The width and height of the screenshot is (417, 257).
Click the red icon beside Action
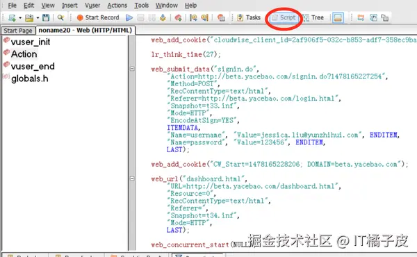tap(6, 52)
